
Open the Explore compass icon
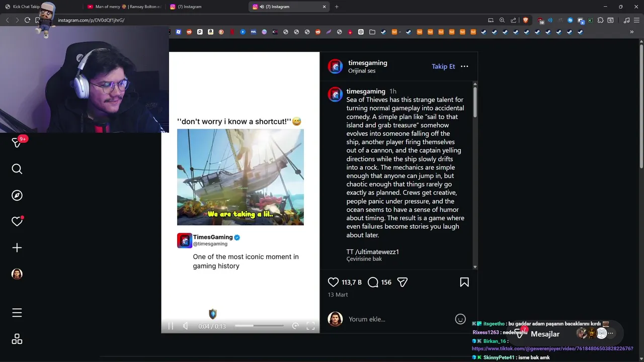[17, 195]
